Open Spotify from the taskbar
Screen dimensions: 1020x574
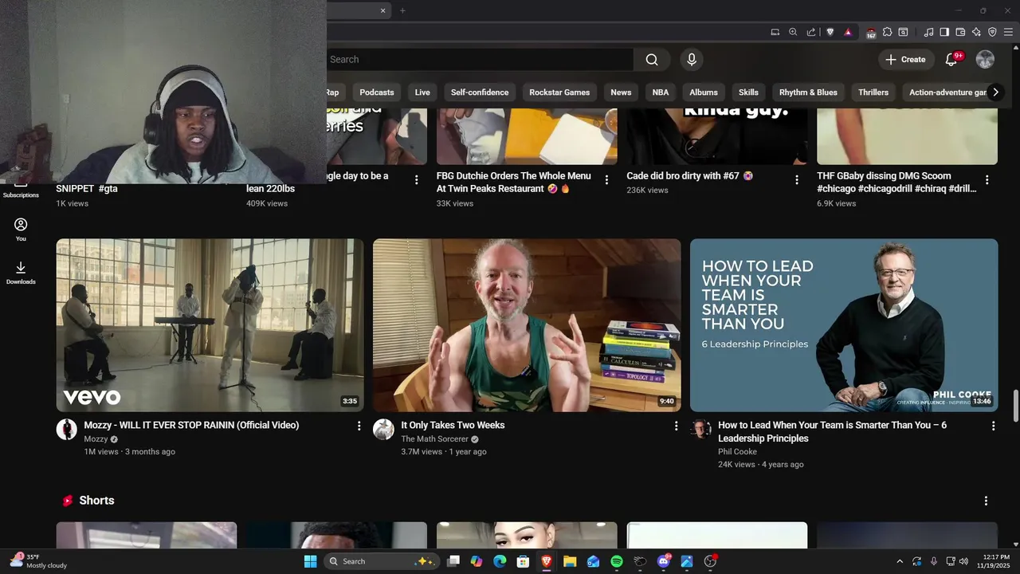coord(616,561)
